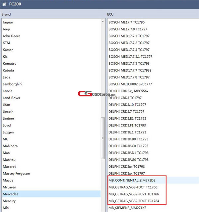Select Massey Ferguson brand
The image size is (199, 212).
click(x=16, y=174)
